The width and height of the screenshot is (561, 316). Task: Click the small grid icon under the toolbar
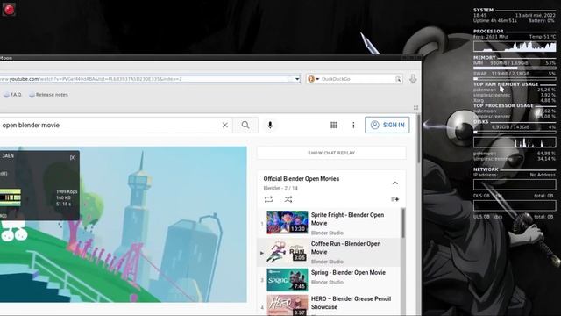point(415,107)
